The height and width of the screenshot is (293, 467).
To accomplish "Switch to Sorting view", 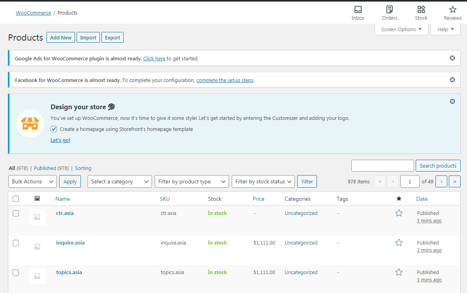I will point(83,168).
